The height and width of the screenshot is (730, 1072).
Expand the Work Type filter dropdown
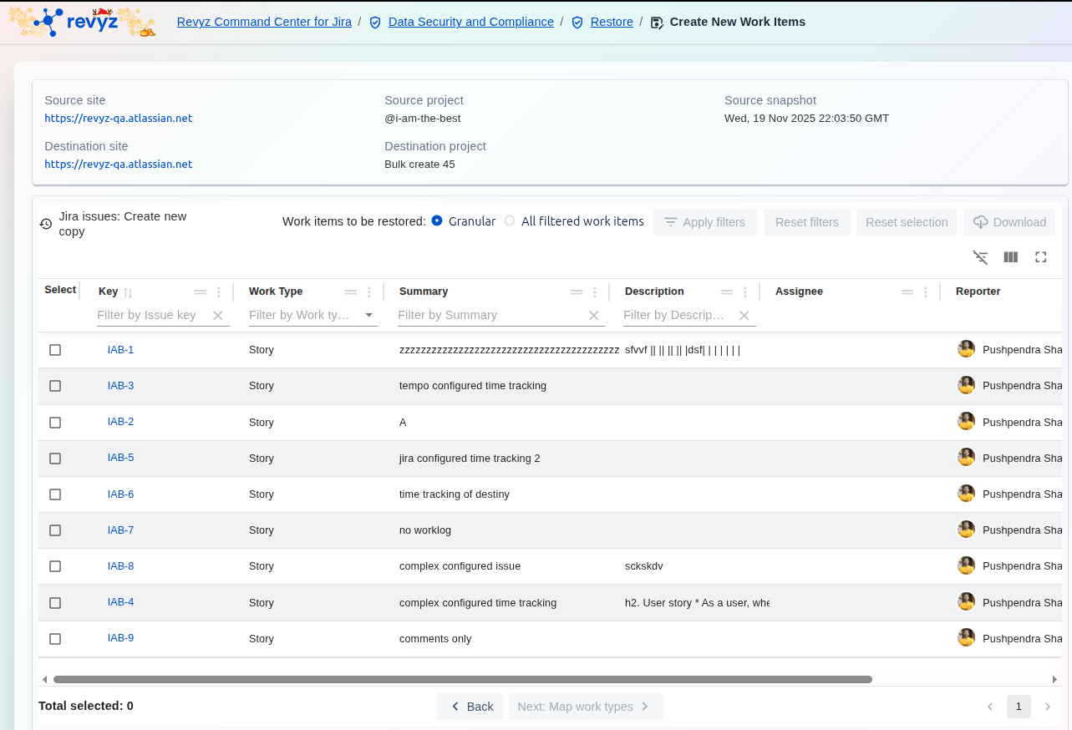(x=369, y=316)
